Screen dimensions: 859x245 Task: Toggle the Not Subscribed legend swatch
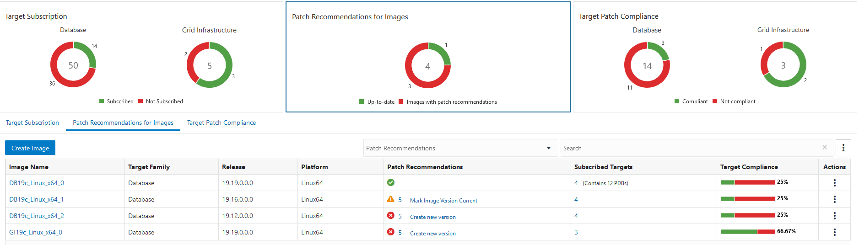[141, 101]
